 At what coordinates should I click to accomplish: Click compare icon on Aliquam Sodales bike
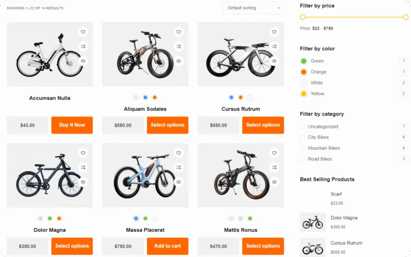[x=179, y=46]
